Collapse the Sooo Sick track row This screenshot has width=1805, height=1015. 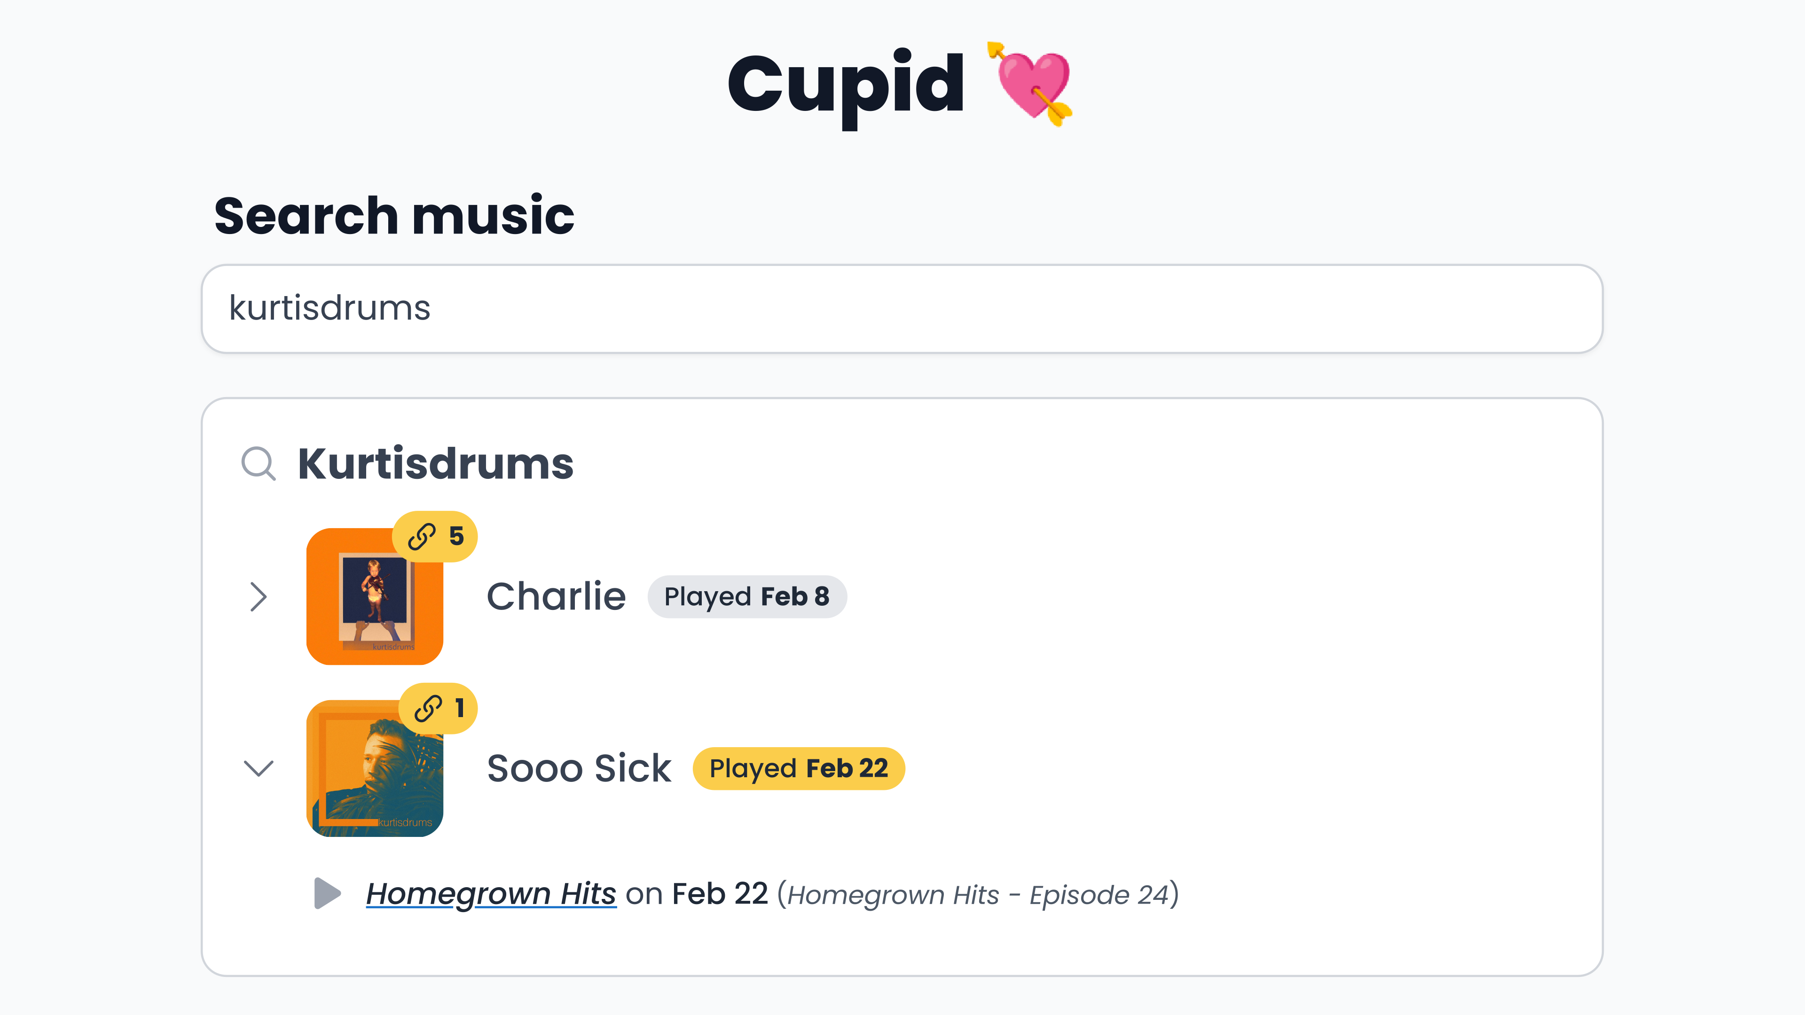click(259, 768)
